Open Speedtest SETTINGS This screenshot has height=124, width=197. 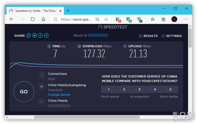pyautogui.click(x=172, y=36)
